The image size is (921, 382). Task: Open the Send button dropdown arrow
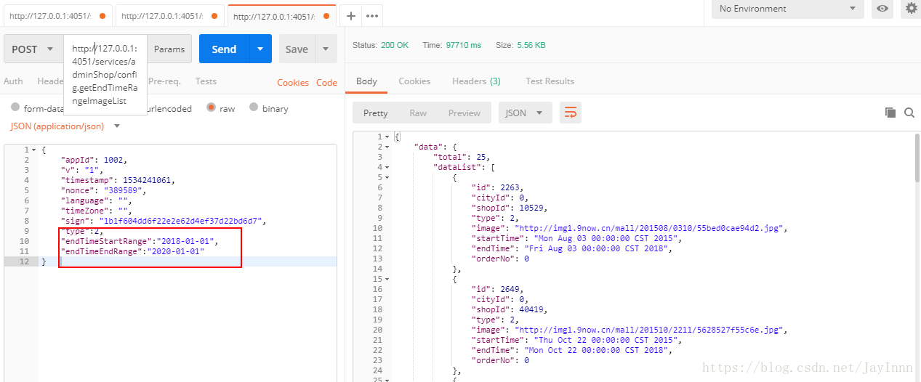click(260, 49)
